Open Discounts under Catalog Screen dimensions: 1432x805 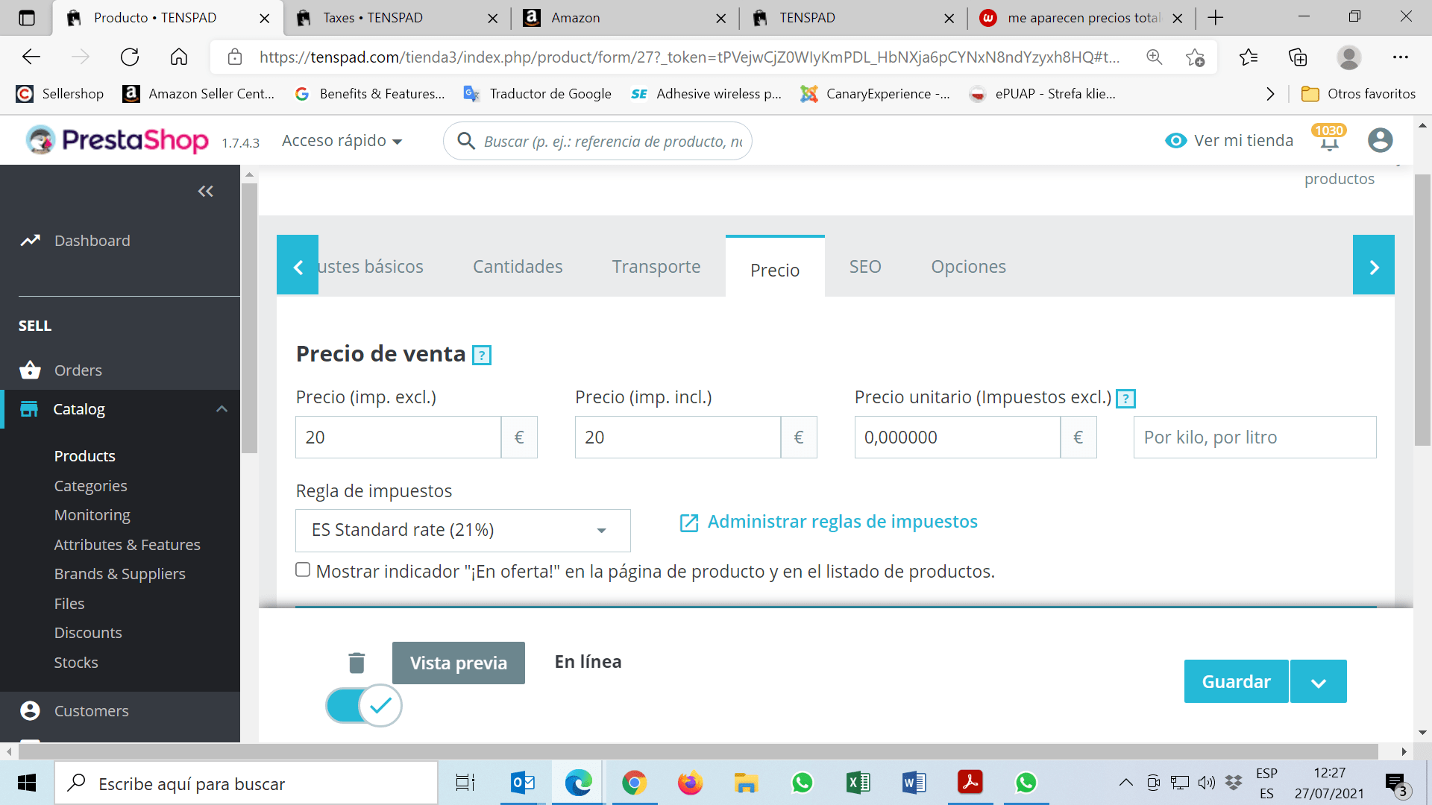pyautogui.click(x=87, y=633)
